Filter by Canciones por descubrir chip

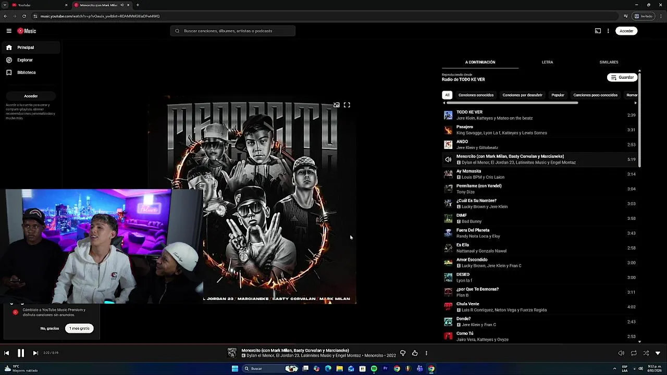(522, 95)
